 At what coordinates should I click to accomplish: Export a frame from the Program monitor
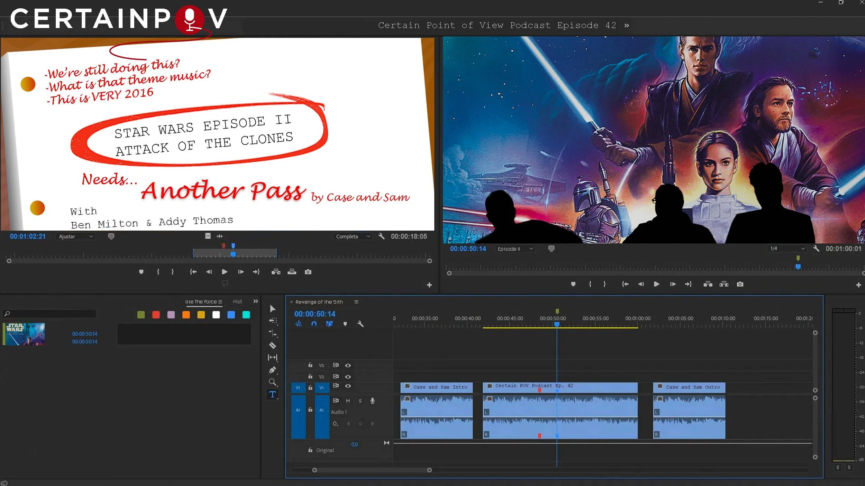(740, 284)
